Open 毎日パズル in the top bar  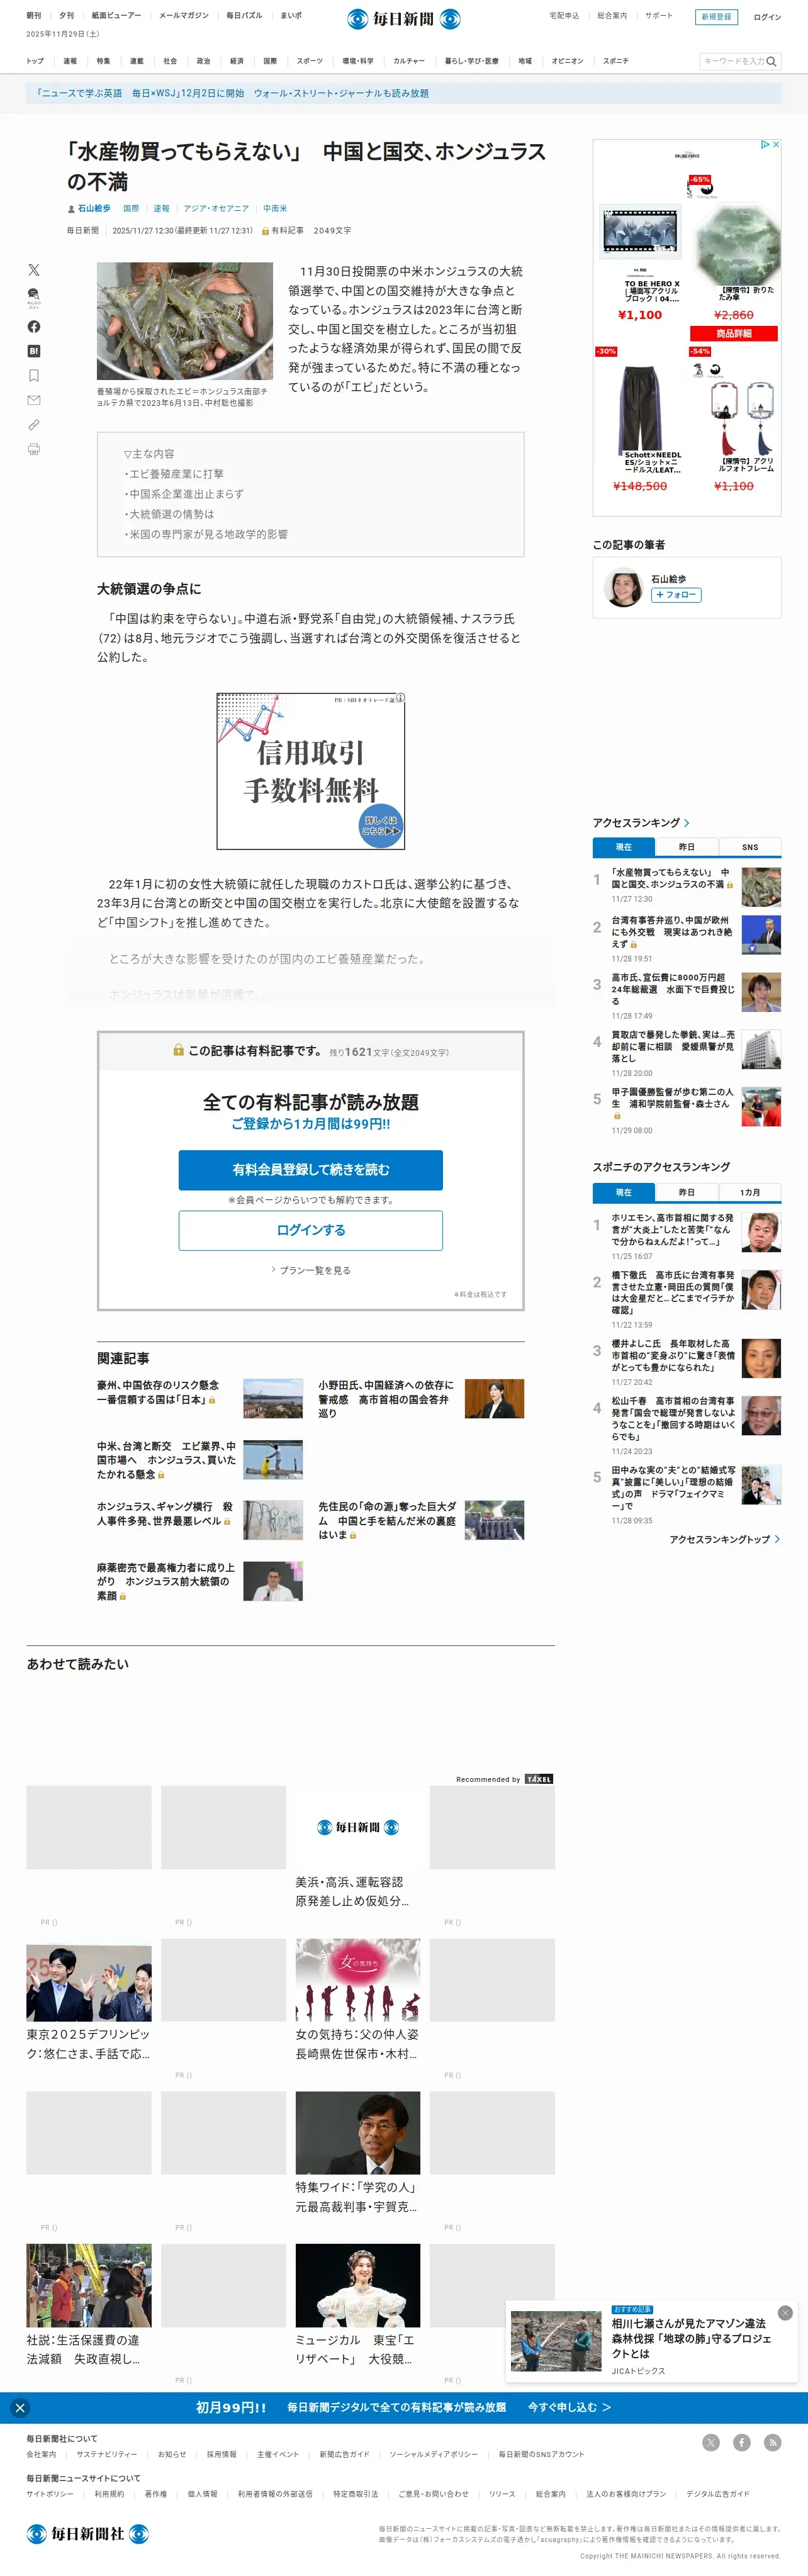244,16
